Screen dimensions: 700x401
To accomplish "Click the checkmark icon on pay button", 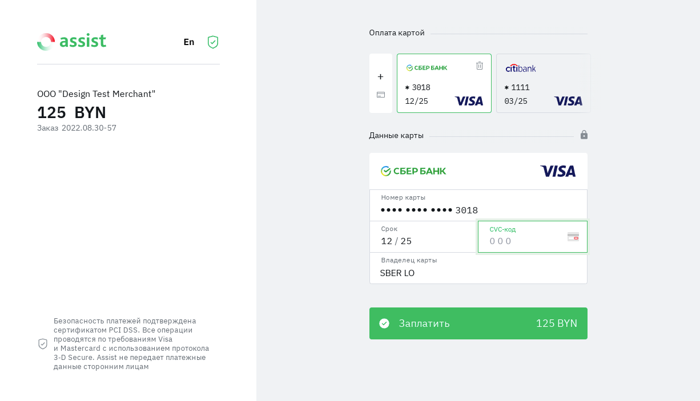I will [384, 323].
